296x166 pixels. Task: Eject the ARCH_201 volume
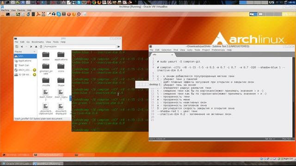(35, 70)
